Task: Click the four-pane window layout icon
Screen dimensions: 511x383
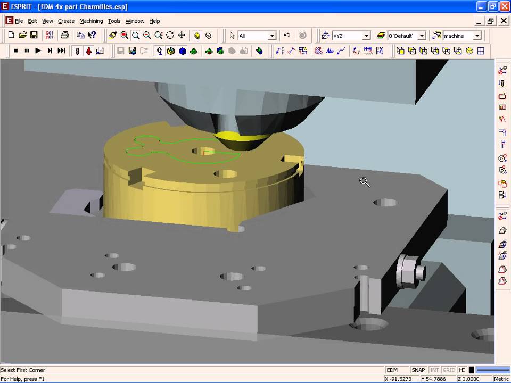Action: 481,51
